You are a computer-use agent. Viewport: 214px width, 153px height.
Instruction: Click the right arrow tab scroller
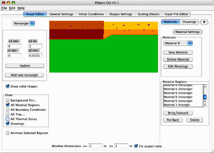pos(204,22)
